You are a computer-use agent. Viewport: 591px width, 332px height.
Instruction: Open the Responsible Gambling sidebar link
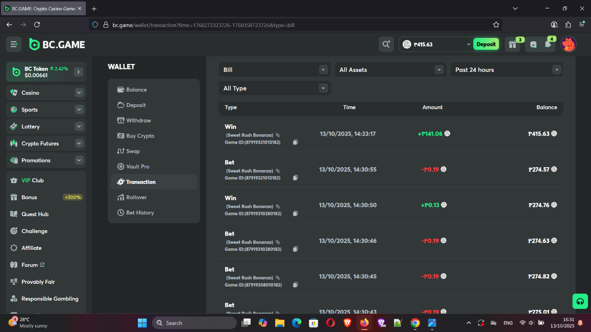click(x=49, y=299)
